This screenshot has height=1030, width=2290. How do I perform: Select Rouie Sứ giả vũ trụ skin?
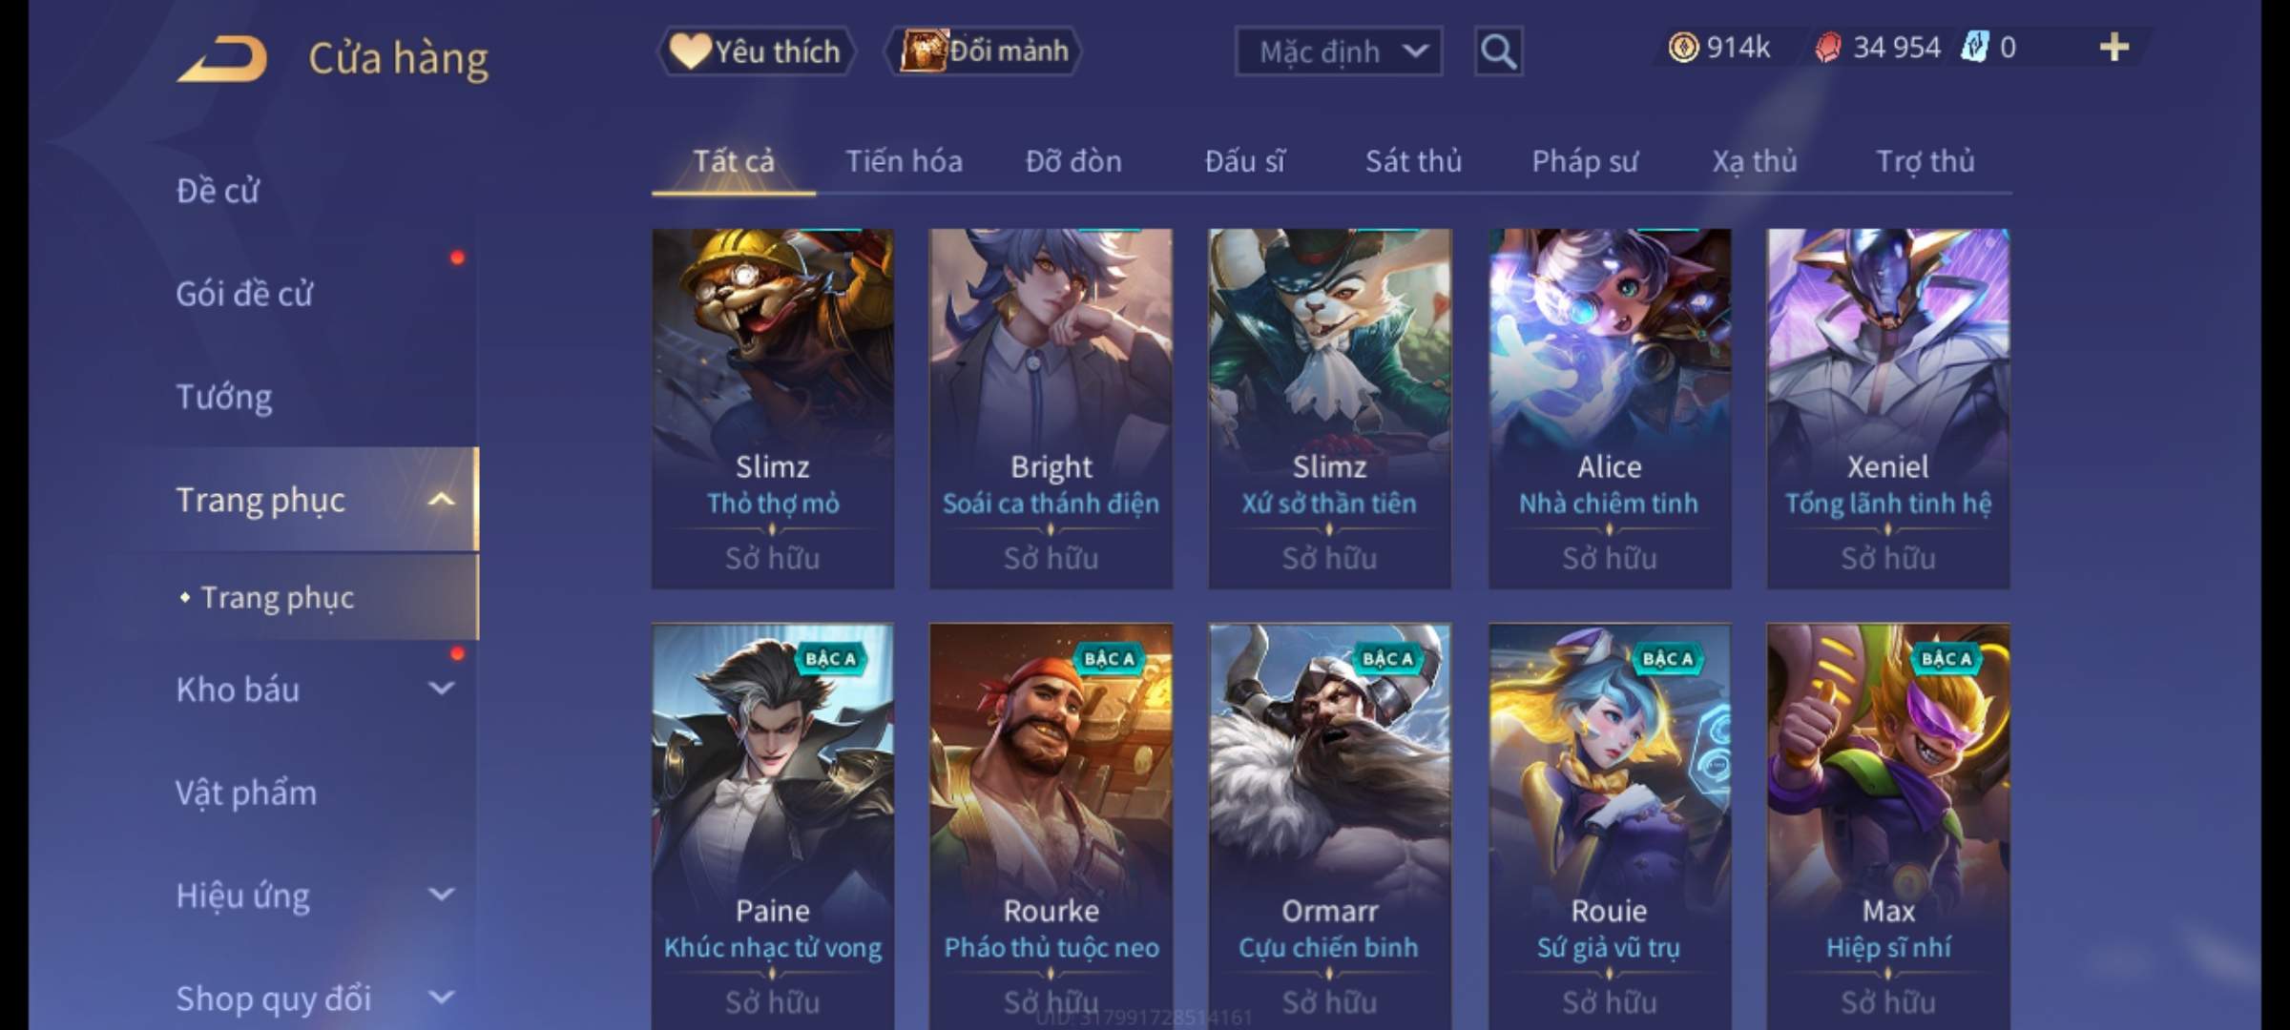tap(1609, 826)
